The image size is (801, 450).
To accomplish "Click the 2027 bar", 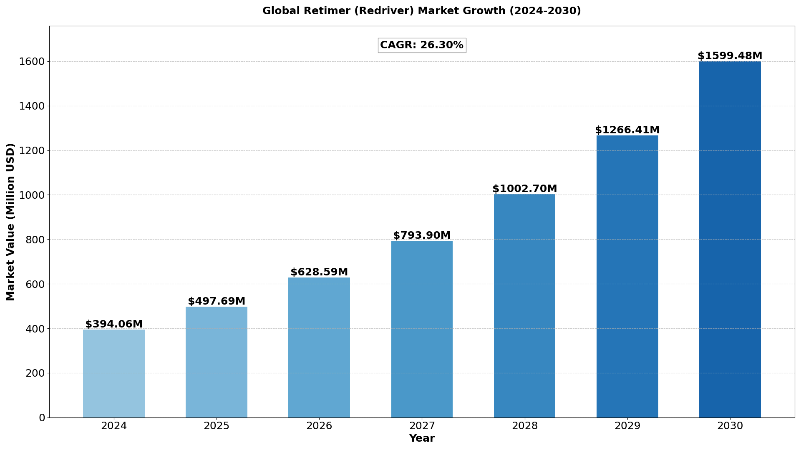I will click(422, 329).
